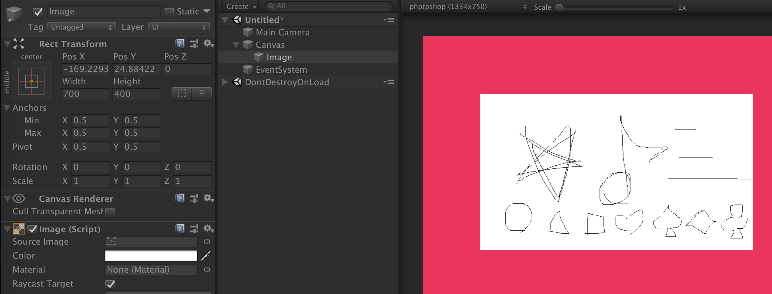Click the Canvas Renderer preset icon
772x294 pixels.
pyautogui.click(x=194, y=198)
